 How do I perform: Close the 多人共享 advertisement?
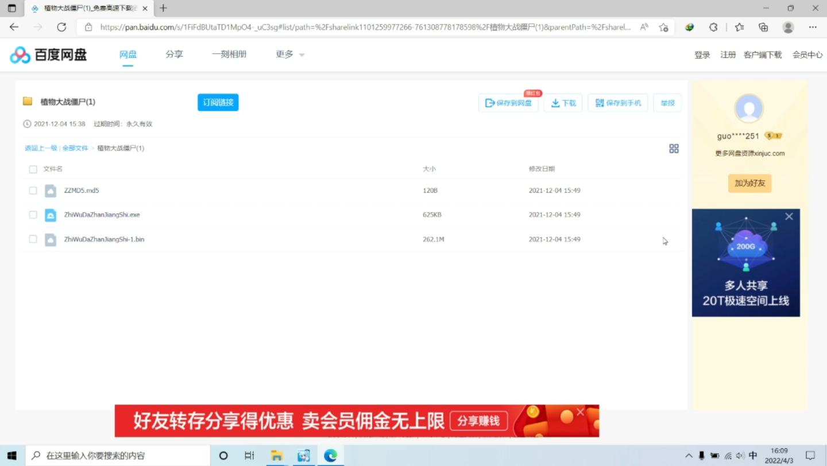789,216
